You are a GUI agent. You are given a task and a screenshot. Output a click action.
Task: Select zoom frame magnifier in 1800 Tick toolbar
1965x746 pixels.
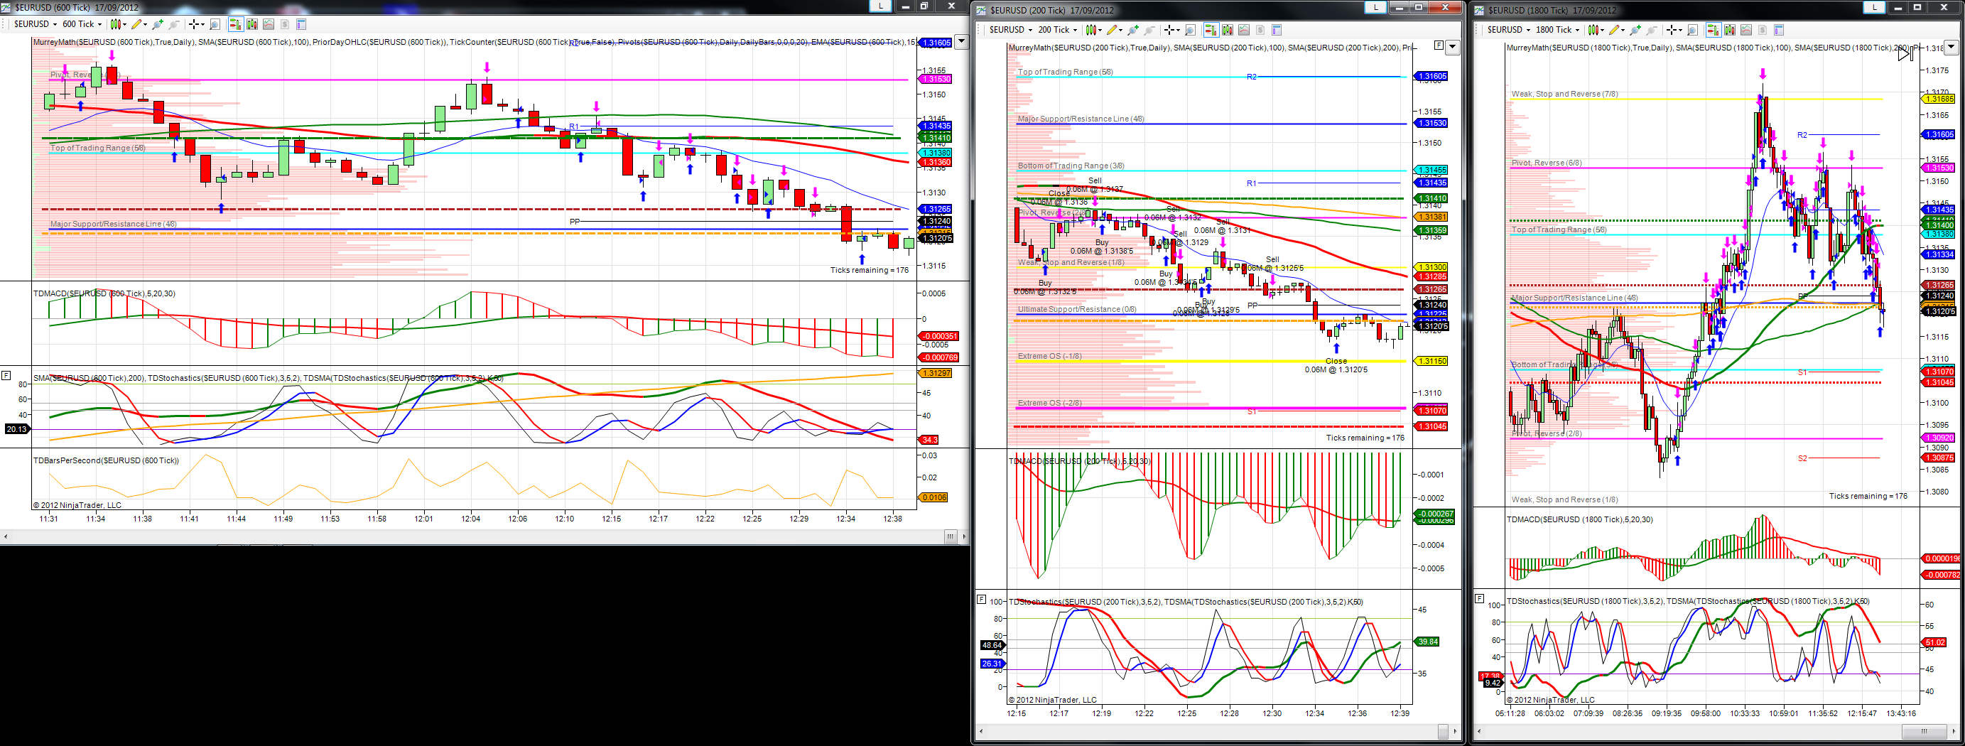tap(1693, 31)
